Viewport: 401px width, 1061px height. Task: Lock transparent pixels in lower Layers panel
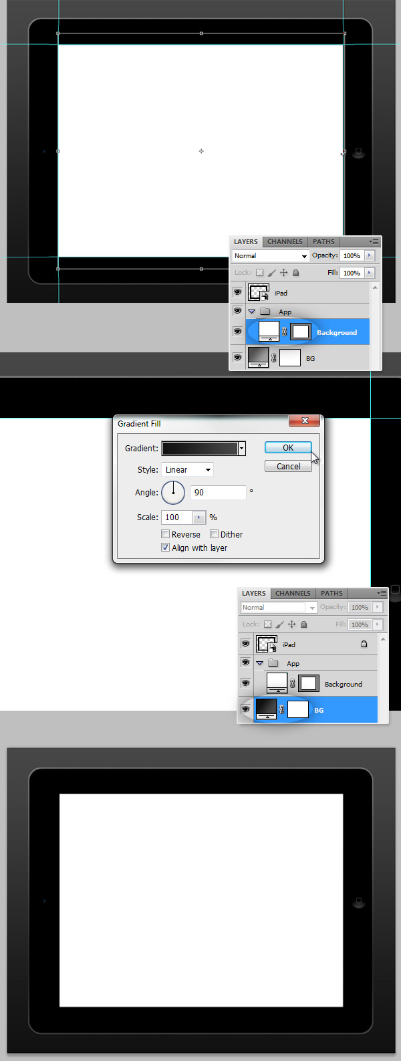(x=267, y=624)
